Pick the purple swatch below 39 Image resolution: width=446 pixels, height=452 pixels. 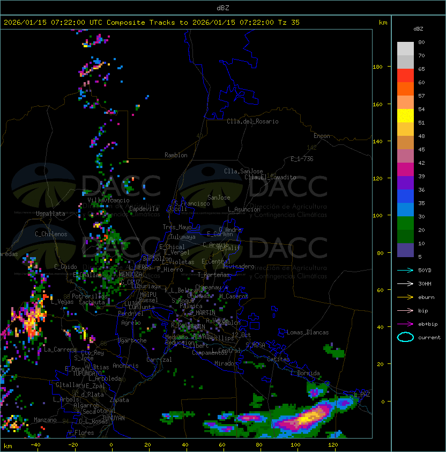[405, 183]
